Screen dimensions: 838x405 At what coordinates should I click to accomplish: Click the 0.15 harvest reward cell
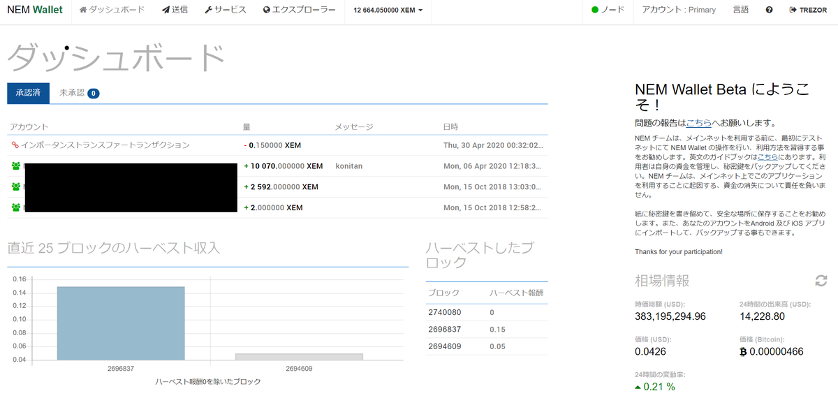pos(497,330)
